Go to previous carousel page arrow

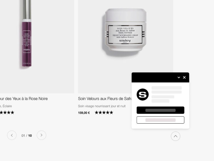click(x=12, y=135)
